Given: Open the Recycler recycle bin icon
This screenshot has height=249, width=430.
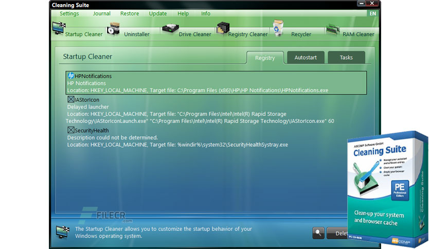Looking at the screenshot, I should click(x=278, y=28).
